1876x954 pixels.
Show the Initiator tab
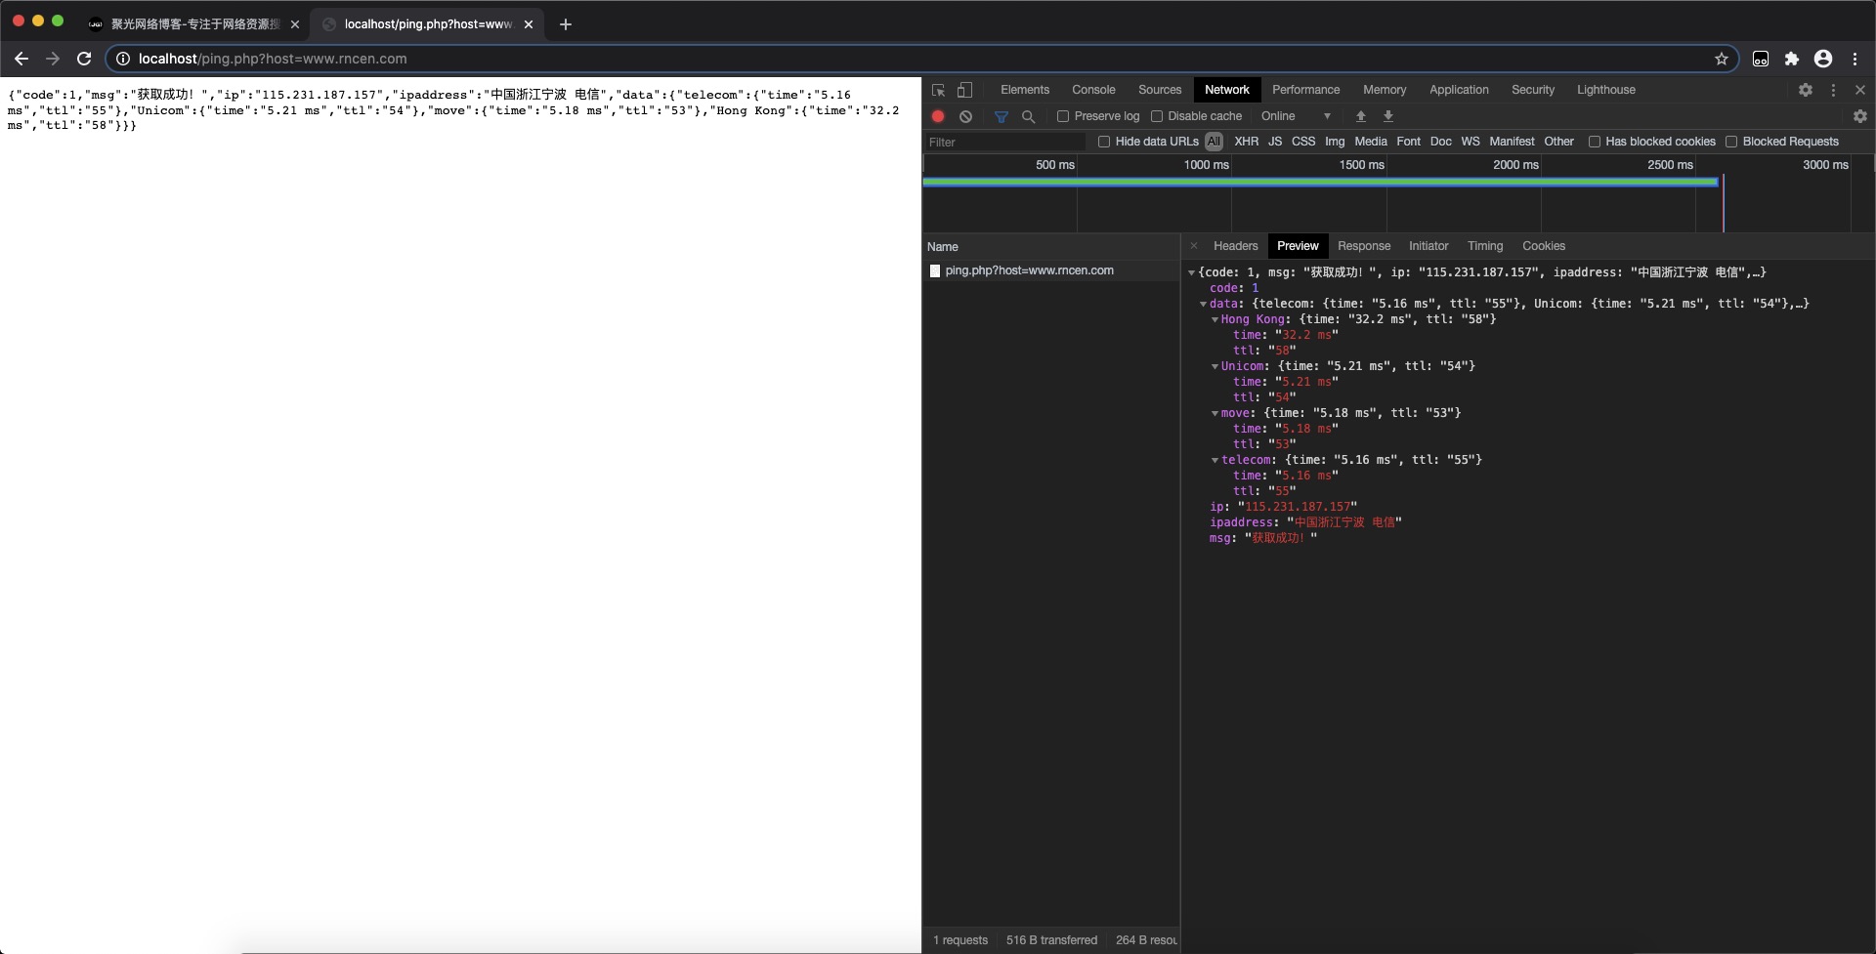1428,246
